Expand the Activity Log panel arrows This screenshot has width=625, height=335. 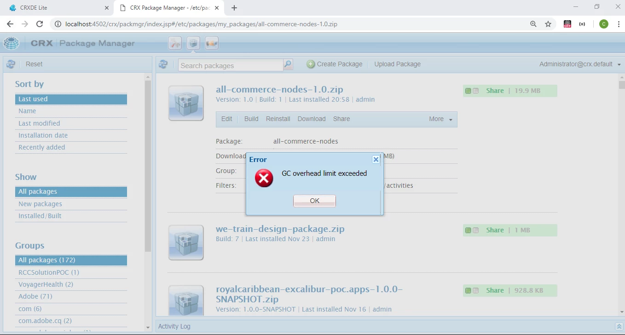coord(619,326)
